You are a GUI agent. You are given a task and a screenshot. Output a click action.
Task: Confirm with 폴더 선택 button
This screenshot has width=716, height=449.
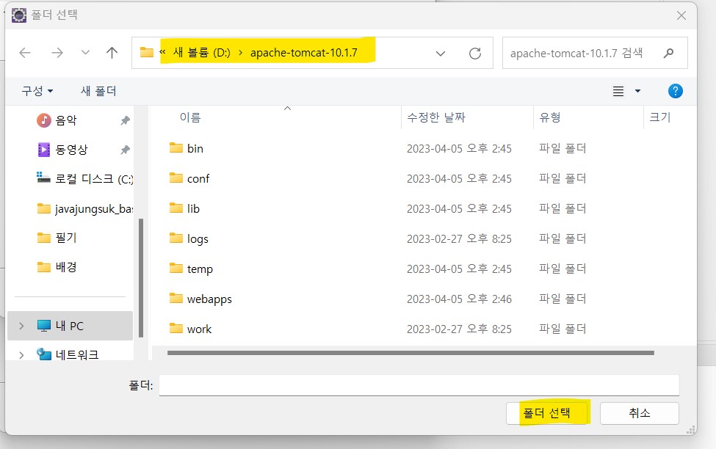point(546,413)
